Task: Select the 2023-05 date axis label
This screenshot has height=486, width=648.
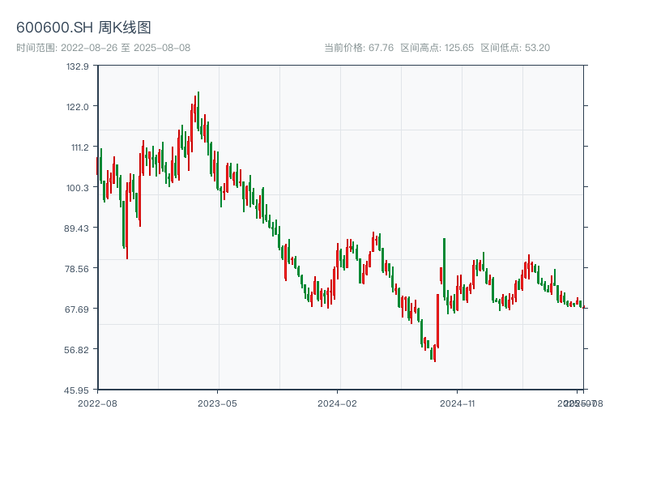Action: click(x=217, y=403)
